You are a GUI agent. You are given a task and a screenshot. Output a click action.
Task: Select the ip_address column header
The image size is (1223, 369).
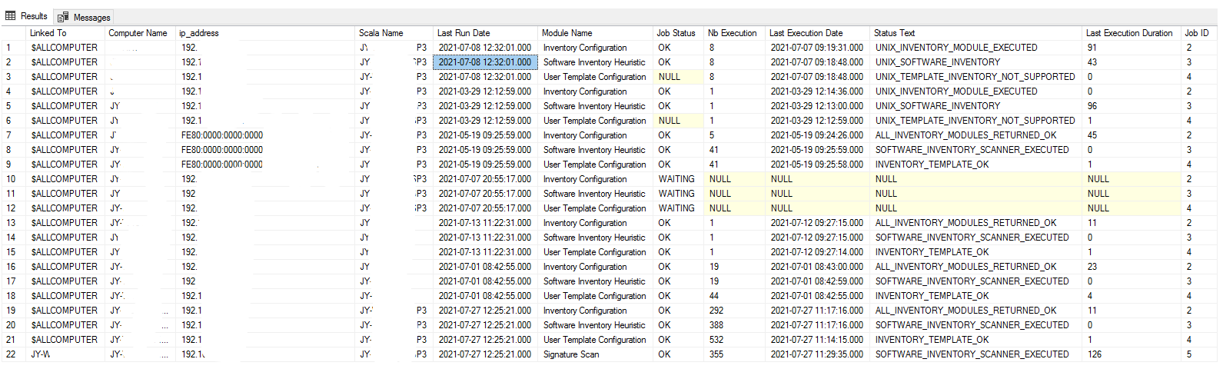coord(198,33)
